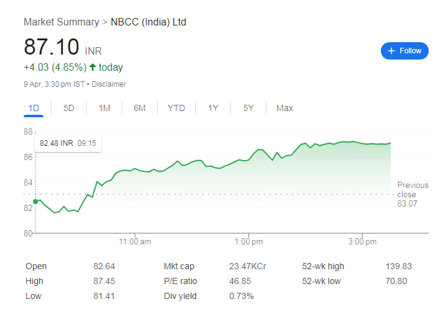The image size is (443, 312).
Task: Select the 5Y chart range
Action: 249,108
